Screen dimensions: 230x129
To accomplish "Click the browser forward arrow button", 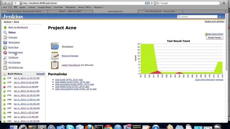I will pos(9,3).
